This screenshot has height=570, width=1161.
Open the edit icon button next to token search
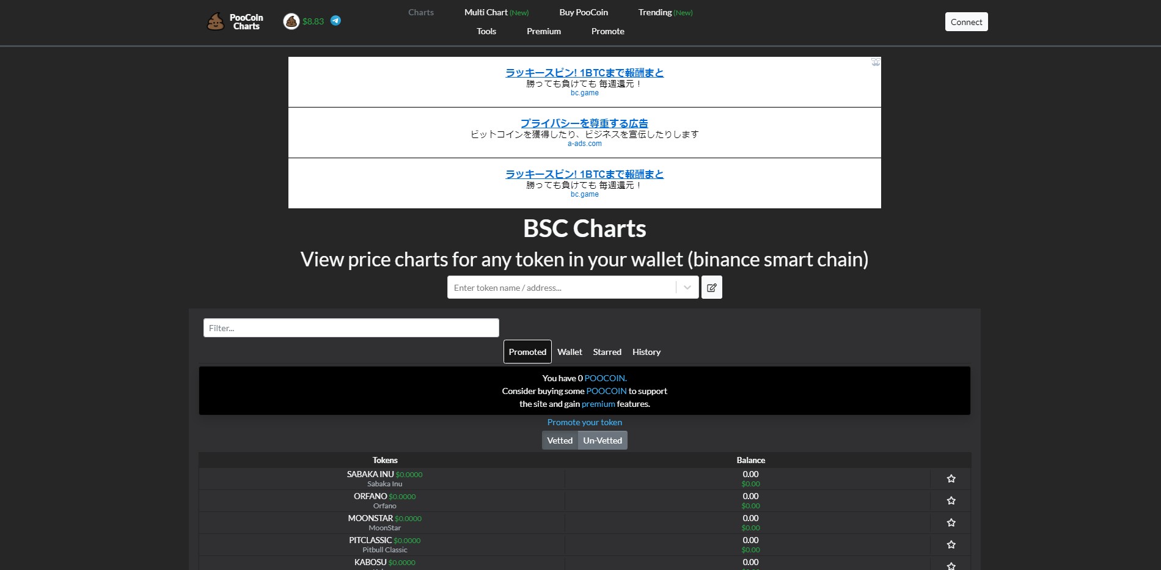point(712,287)
